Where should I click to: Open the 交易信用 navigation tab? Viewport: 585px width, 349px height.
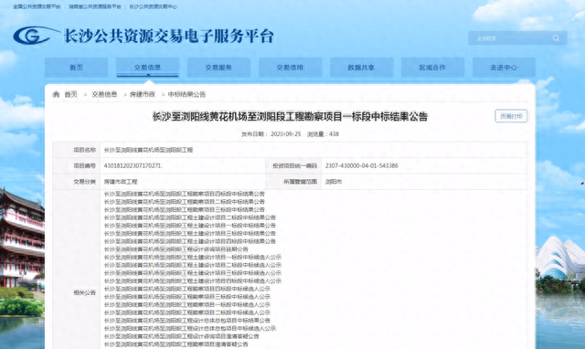coord(290,68)
